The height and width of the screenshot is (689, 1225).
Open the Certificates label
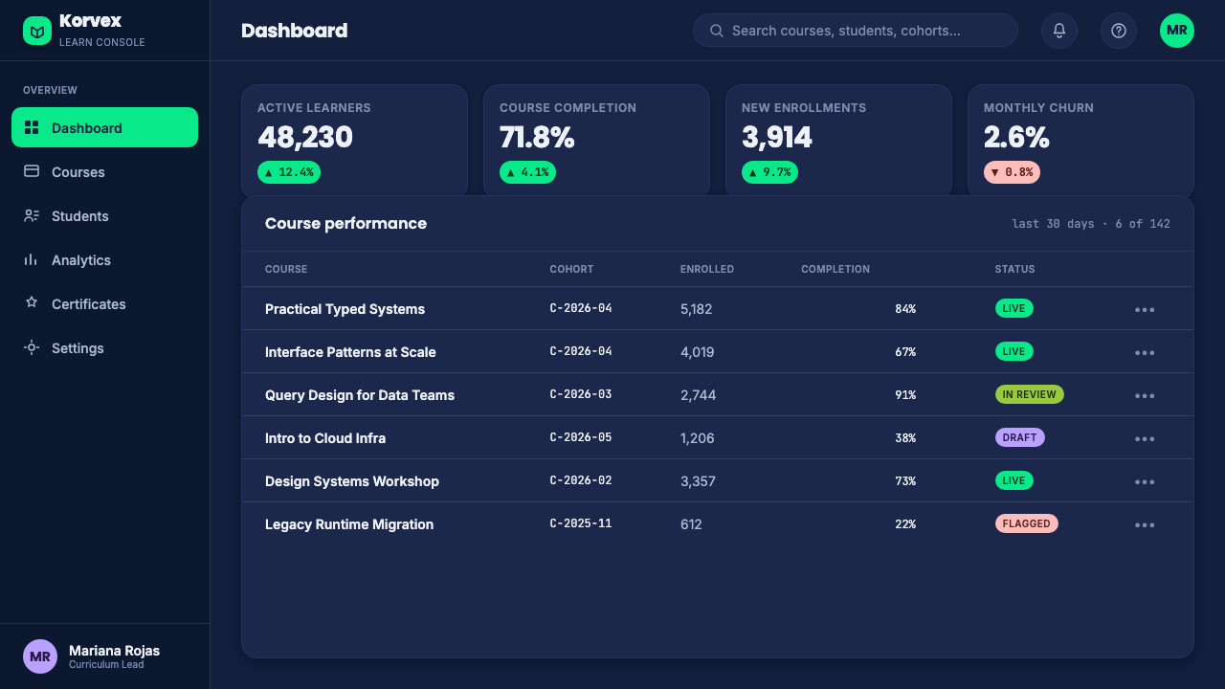[89, 304]
